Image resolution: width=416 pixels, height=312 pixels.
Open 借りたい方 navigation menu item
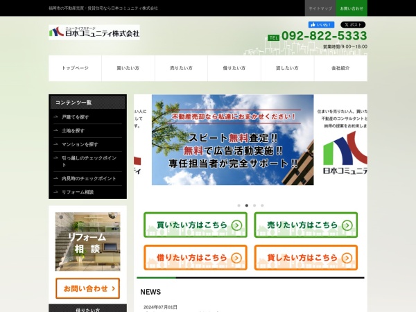(x=234, y=68)
